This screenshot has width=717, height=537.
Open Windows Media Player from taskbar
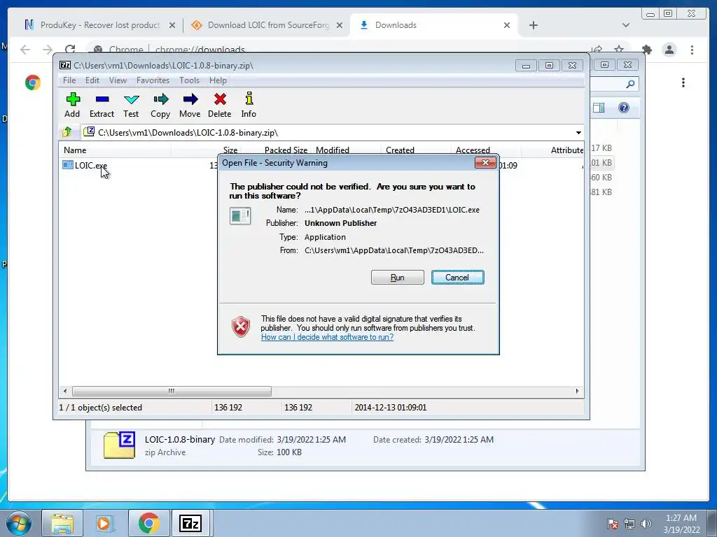click(105, 523)
